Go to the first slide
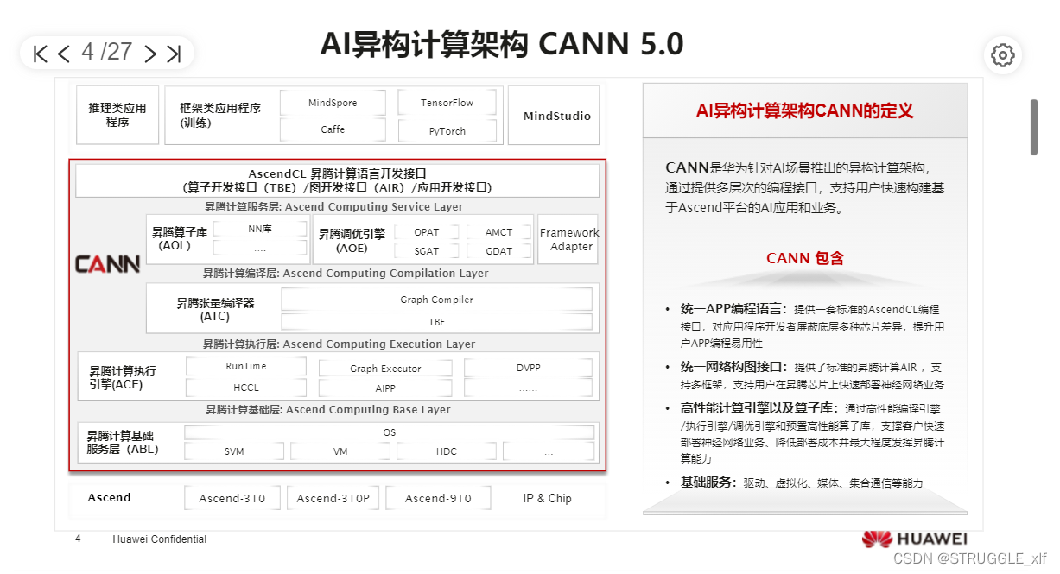 click(40, 54)
